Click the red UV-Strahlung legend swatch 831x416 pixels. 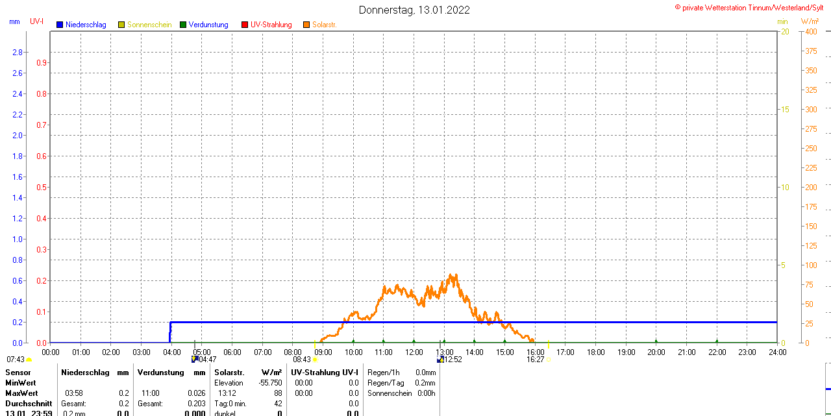(x=245, y=25)
